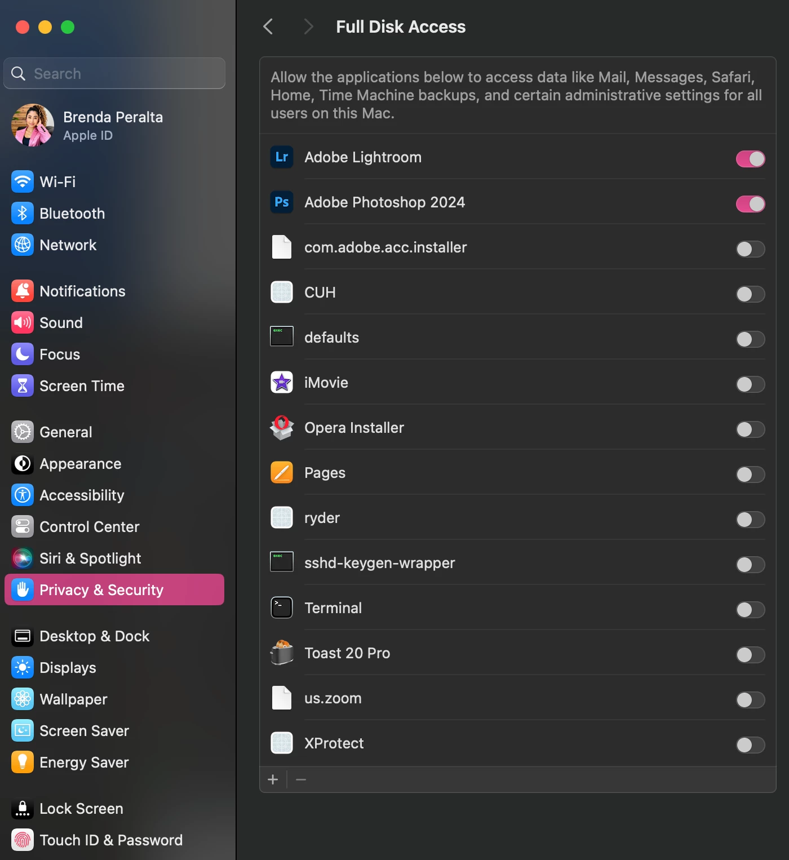Click the Desktop & Dock icon
Image resolution: width=789 pixels, height=860 pixels.
(x=23, y=636)
